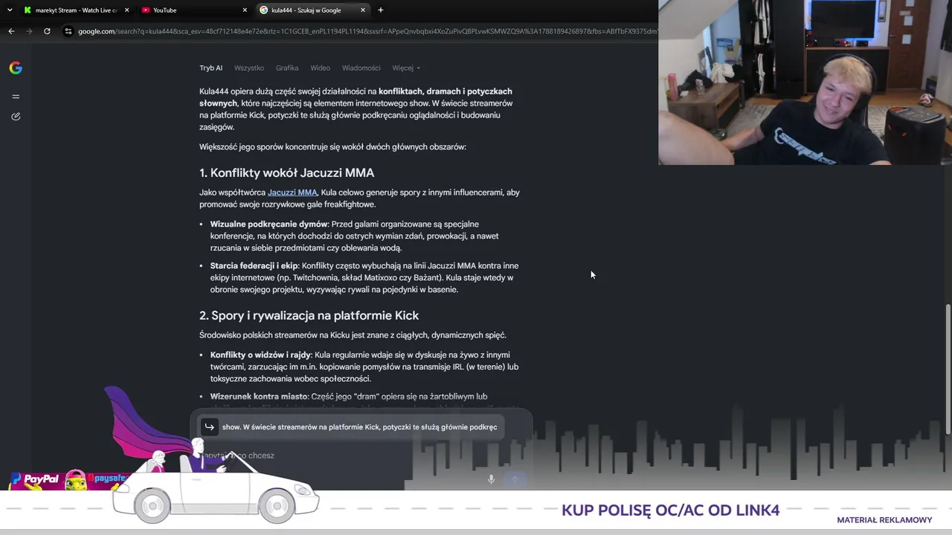The height and width of the screenshot is (535, 952).
Task: Follow the Jacuzzi MMA link
Action: click(x=292, y=192)
